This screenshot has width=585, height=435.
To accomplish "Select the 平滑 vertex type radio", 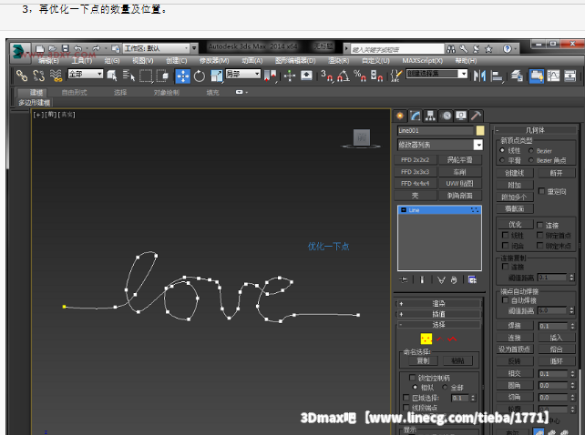I will pos(502,160).
